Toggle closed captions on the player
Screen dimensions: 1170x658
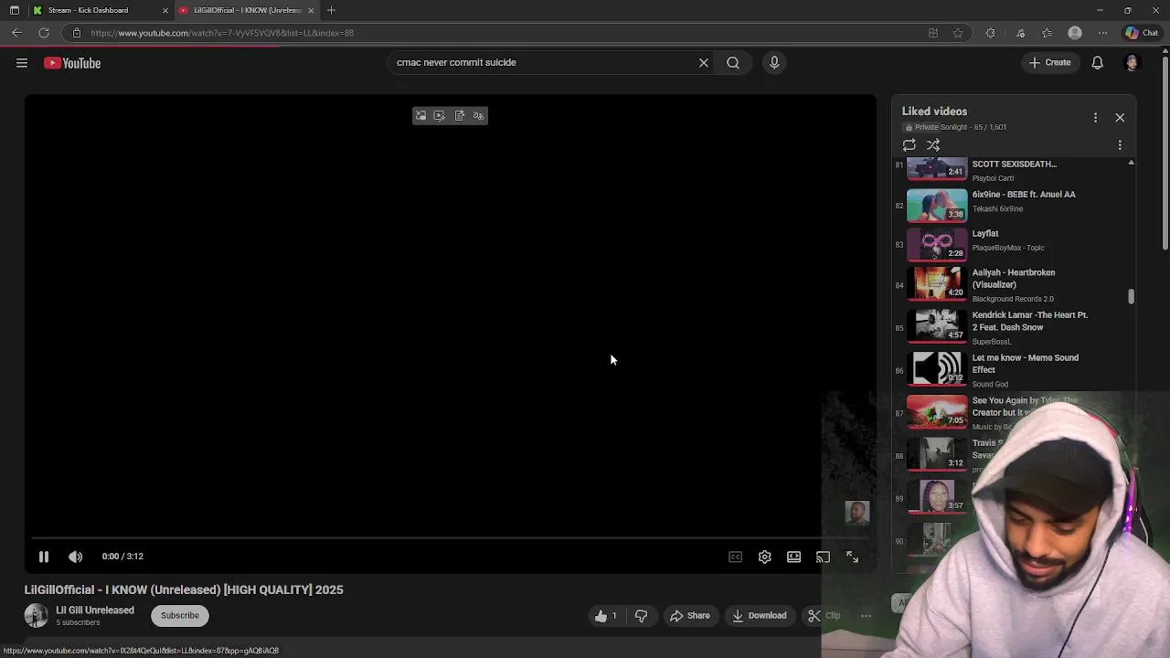[735, 557]
